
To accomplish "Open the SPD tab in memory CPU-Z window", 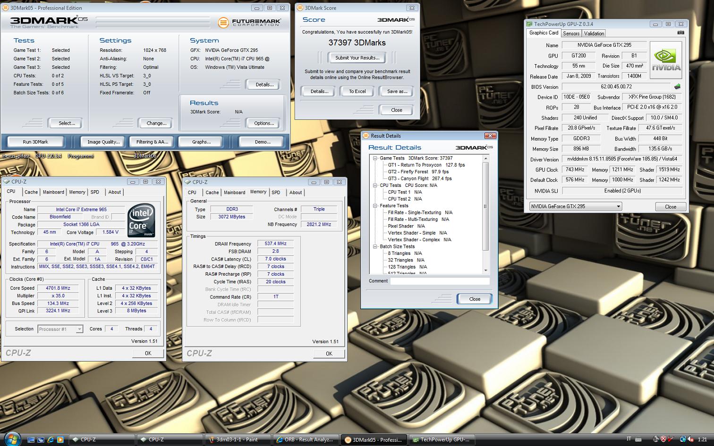I will point(276,193).
